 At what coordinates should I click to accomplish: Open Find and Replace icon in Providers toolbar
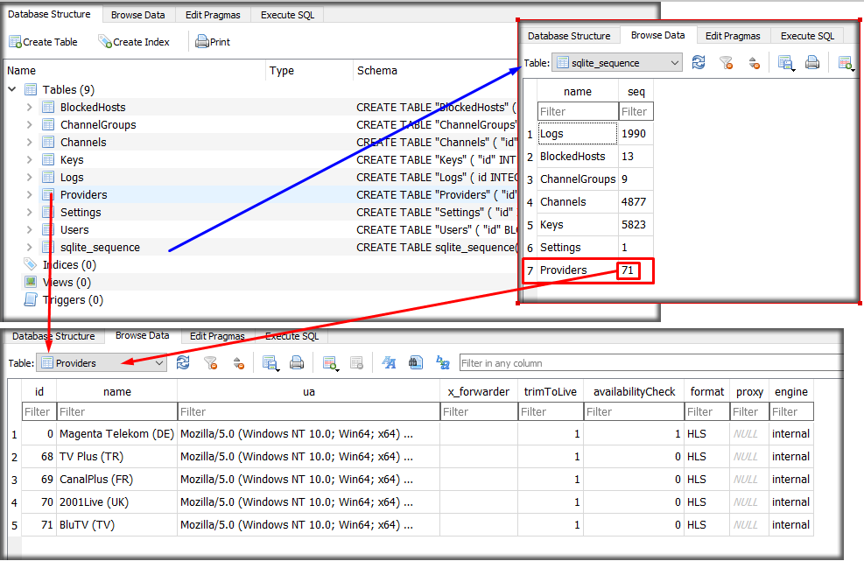coord(442,362)
